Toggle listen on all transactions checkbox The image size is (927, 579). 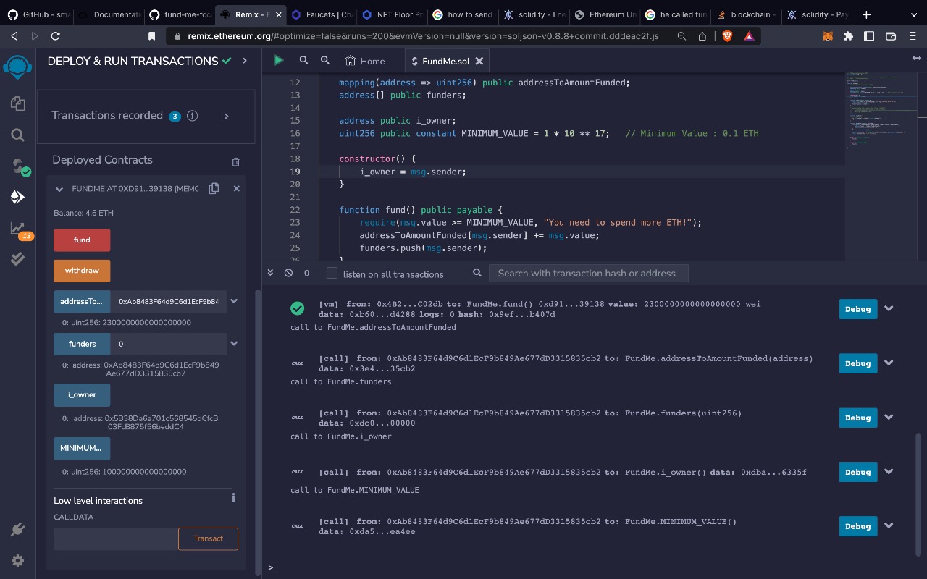pyautogui.click(x=332, y=273)
